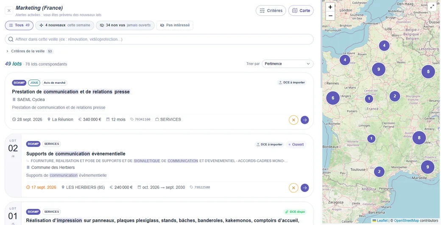Click LES HERBIERS (85) location
Viewport: 441px width, 225px height.
pos(83,187)
